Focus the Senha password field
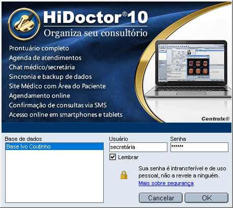 coord(199,147)
